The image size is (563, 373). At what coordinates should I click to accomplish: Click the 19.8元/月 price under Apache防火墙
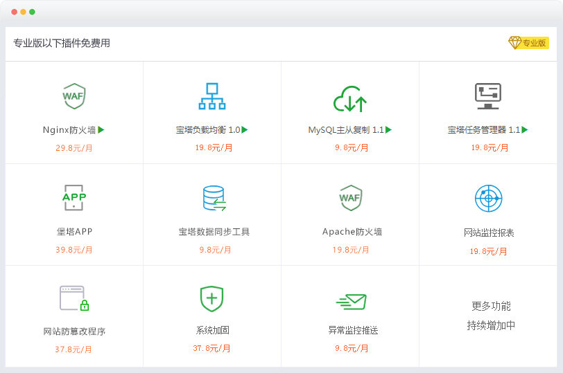pos(351,250)
